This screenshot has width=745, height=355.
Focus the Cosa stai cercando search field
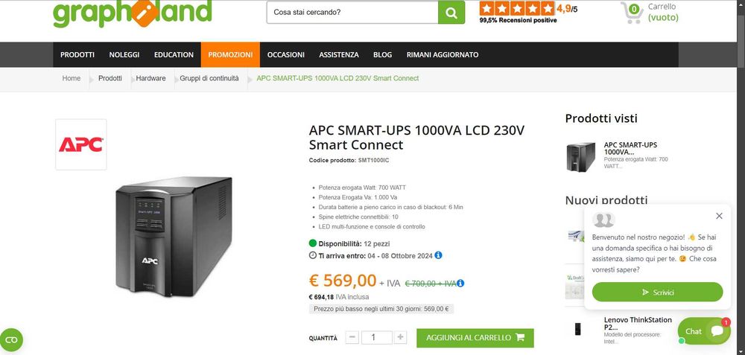352,13
